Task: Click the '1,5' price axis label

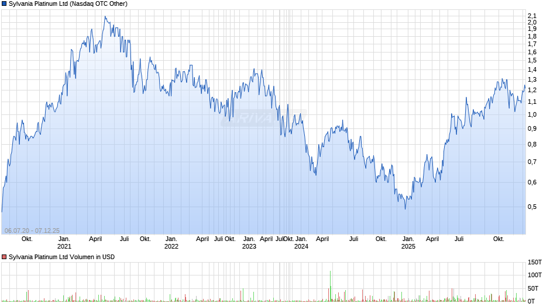Action: pos(532,61)
